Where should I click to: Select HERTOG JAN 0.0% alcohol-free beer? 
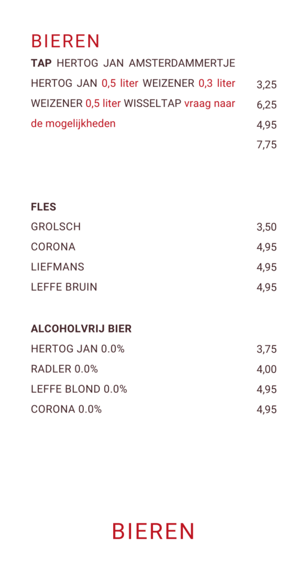[78, 349]
